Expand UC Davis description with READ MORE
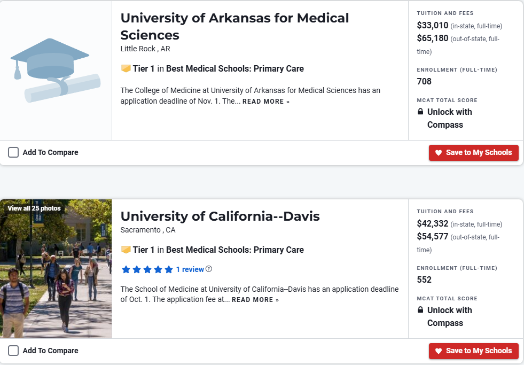This screenshot has width=524, height=365. click(255, 300)
